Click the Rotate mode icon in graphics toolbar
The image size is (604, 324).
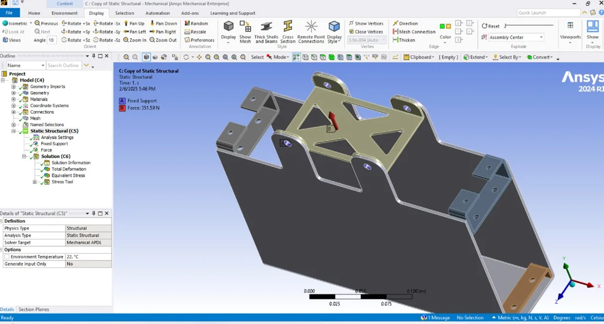pos(187,57)
